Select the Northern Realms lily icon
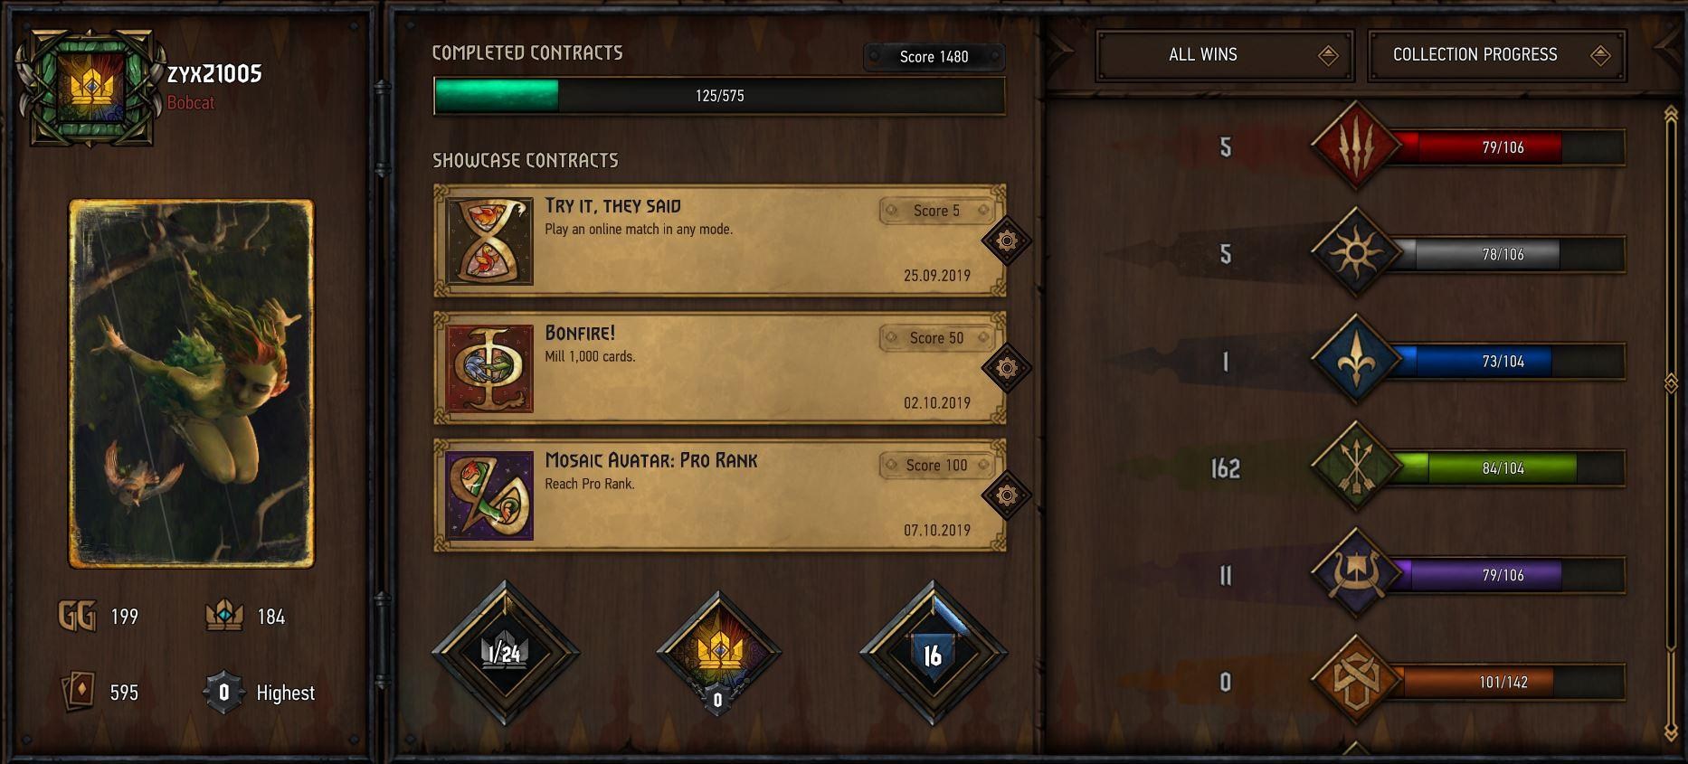 [1355, 361]
